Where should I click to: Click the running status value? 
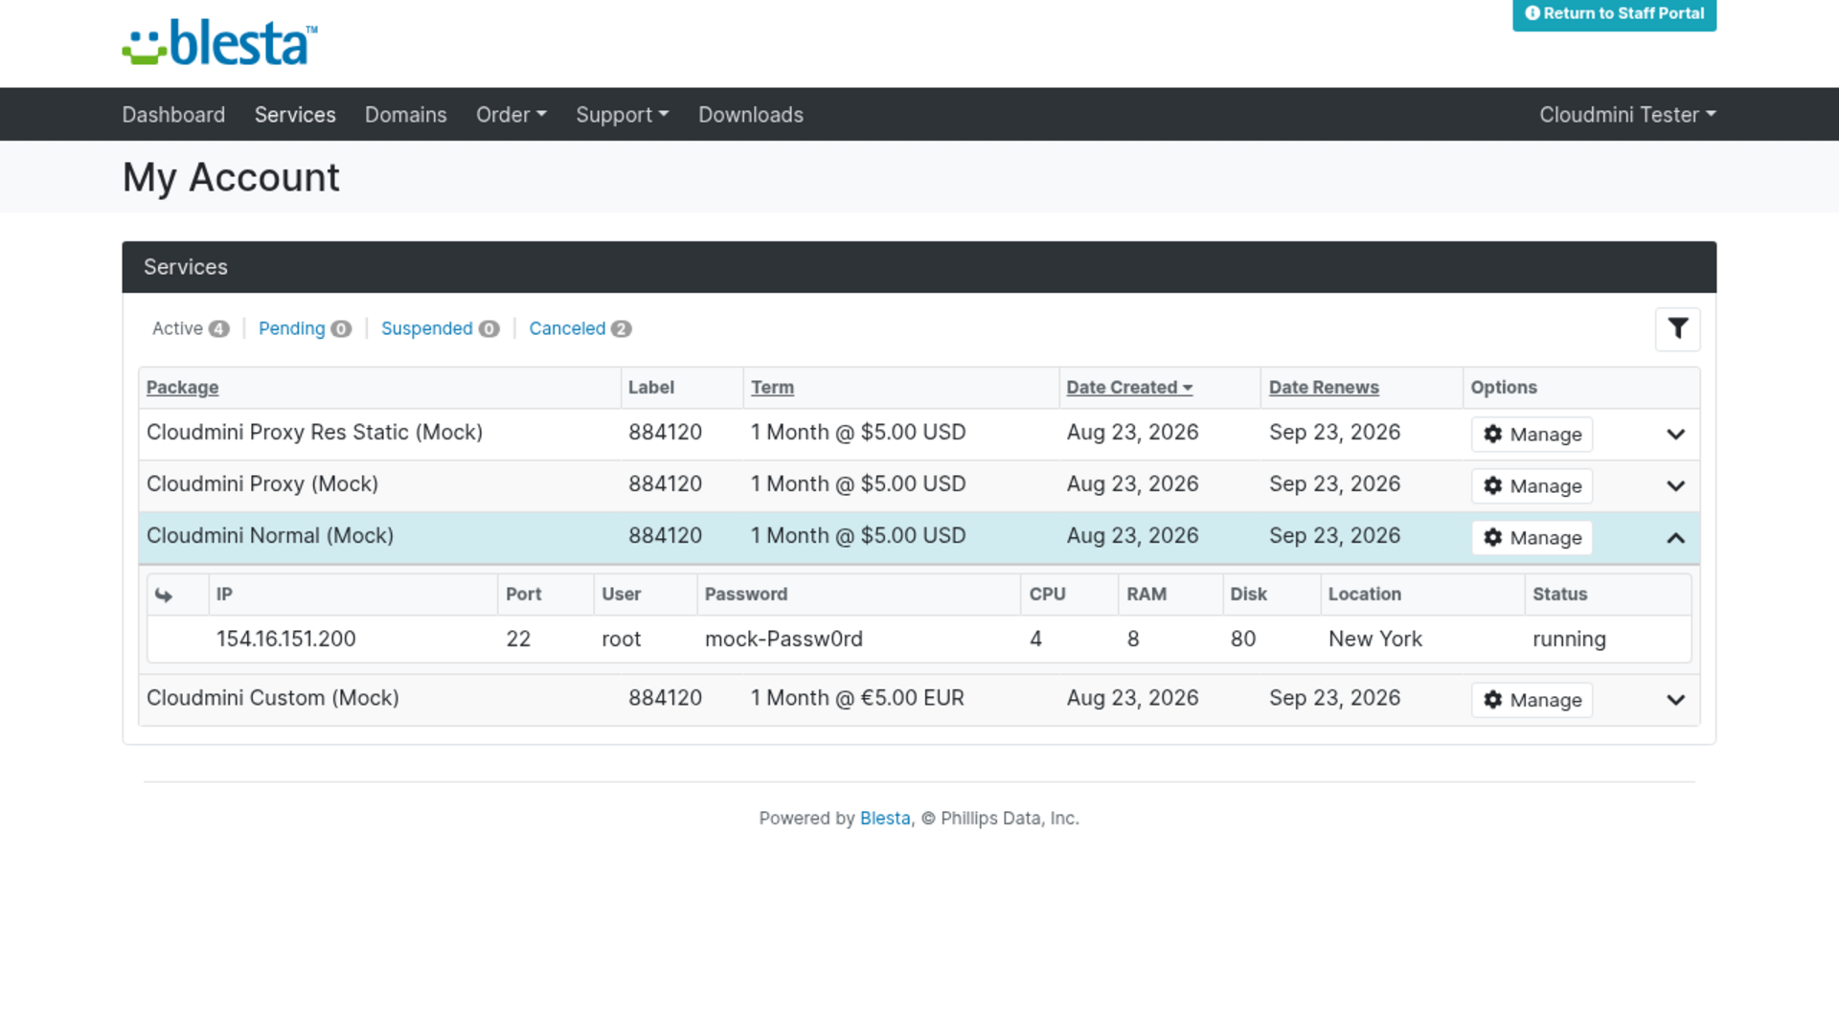tap(1569, 639)
